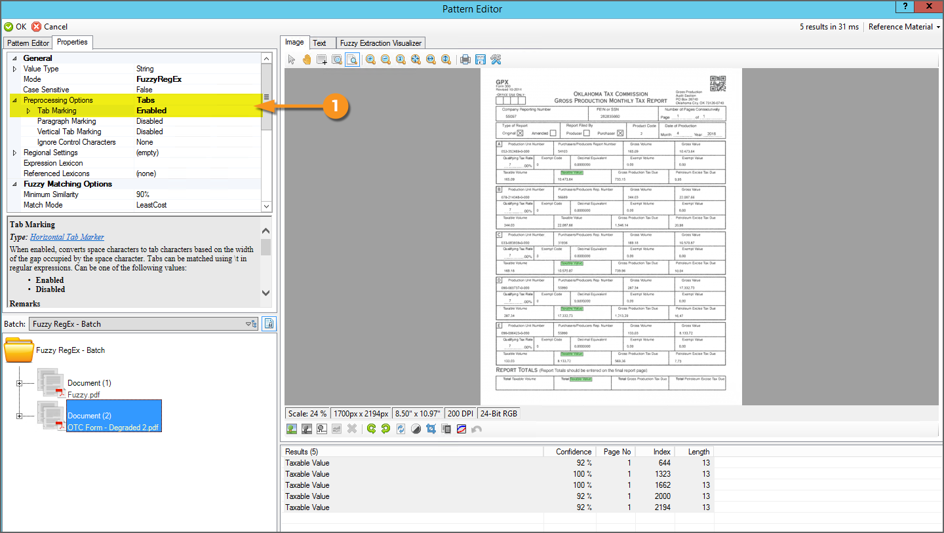Switch to the Fuzzy Extraction Visualizer tab
The width and height of the screenshot is (944, 533).
pos(380,43)
